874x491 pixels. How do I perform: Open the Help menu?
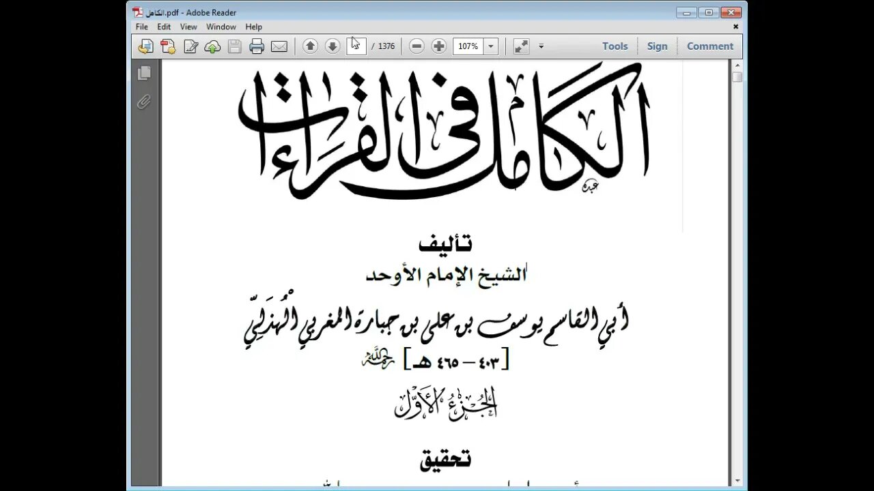coord(254,27)
